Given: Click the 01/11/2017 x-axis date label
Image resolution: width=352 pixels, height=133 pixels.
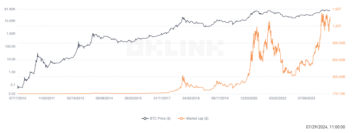Looking at the screenshot, I should click(x=162, y=98).
